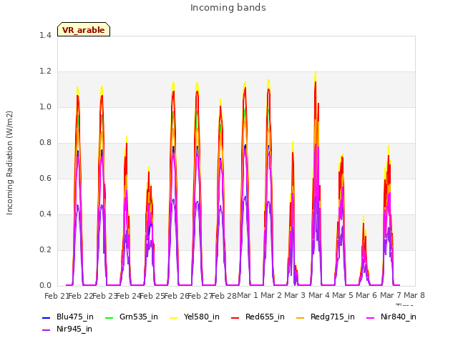Click the Feb 26 x-axis tick label
Viewport: 458px width, 343px height.
176,296
